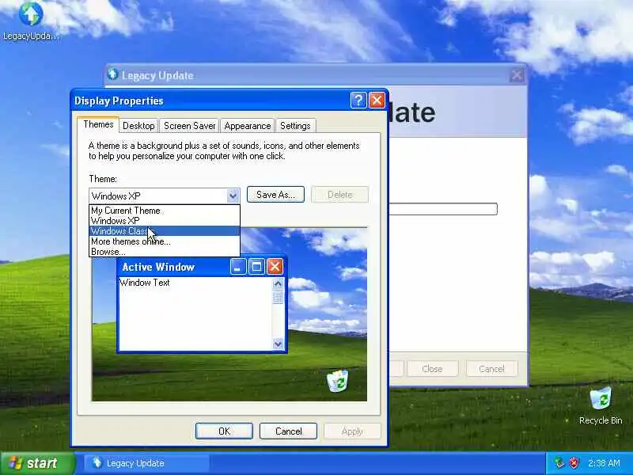633x475 pixels.
Task: Click the Recycle Bin in the theme preview
Action: point(338,381)
